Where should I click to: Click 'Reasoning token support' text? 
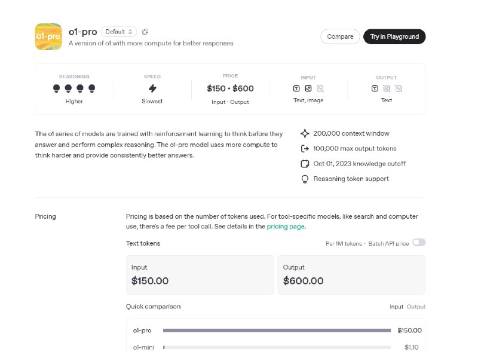click(351, 179)
